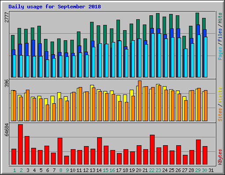Click day label 23 on the axis
The image size is (225, 175).
158,170
